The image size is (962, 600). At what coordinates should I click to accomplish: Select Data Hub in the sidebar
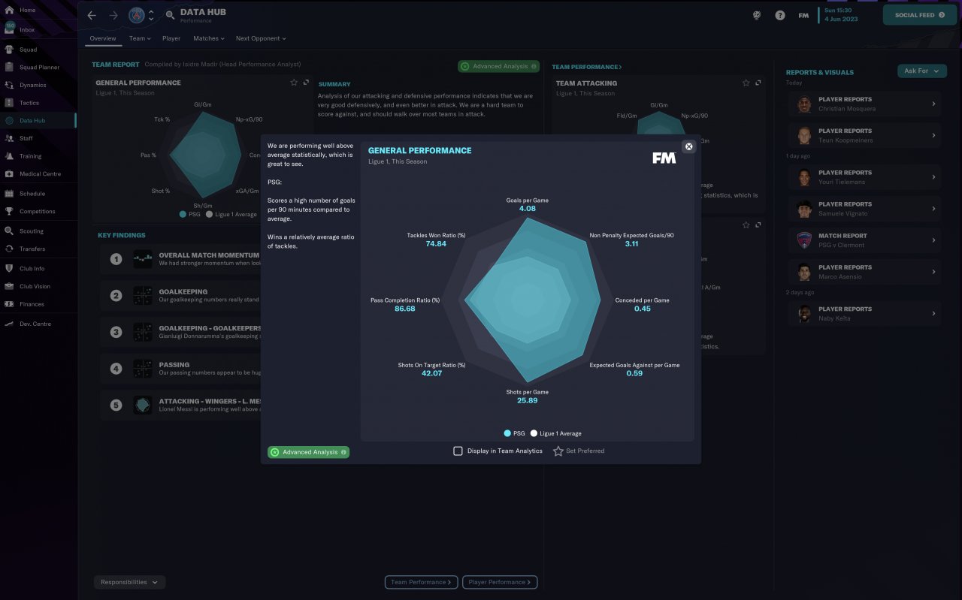click(x=38, y=120)
